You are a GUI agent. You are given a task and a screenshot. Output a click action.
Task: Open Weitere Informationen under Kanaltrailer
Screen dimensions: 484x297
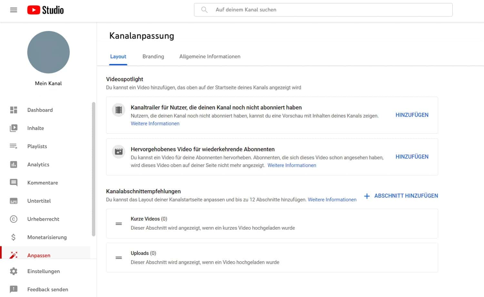155,124
